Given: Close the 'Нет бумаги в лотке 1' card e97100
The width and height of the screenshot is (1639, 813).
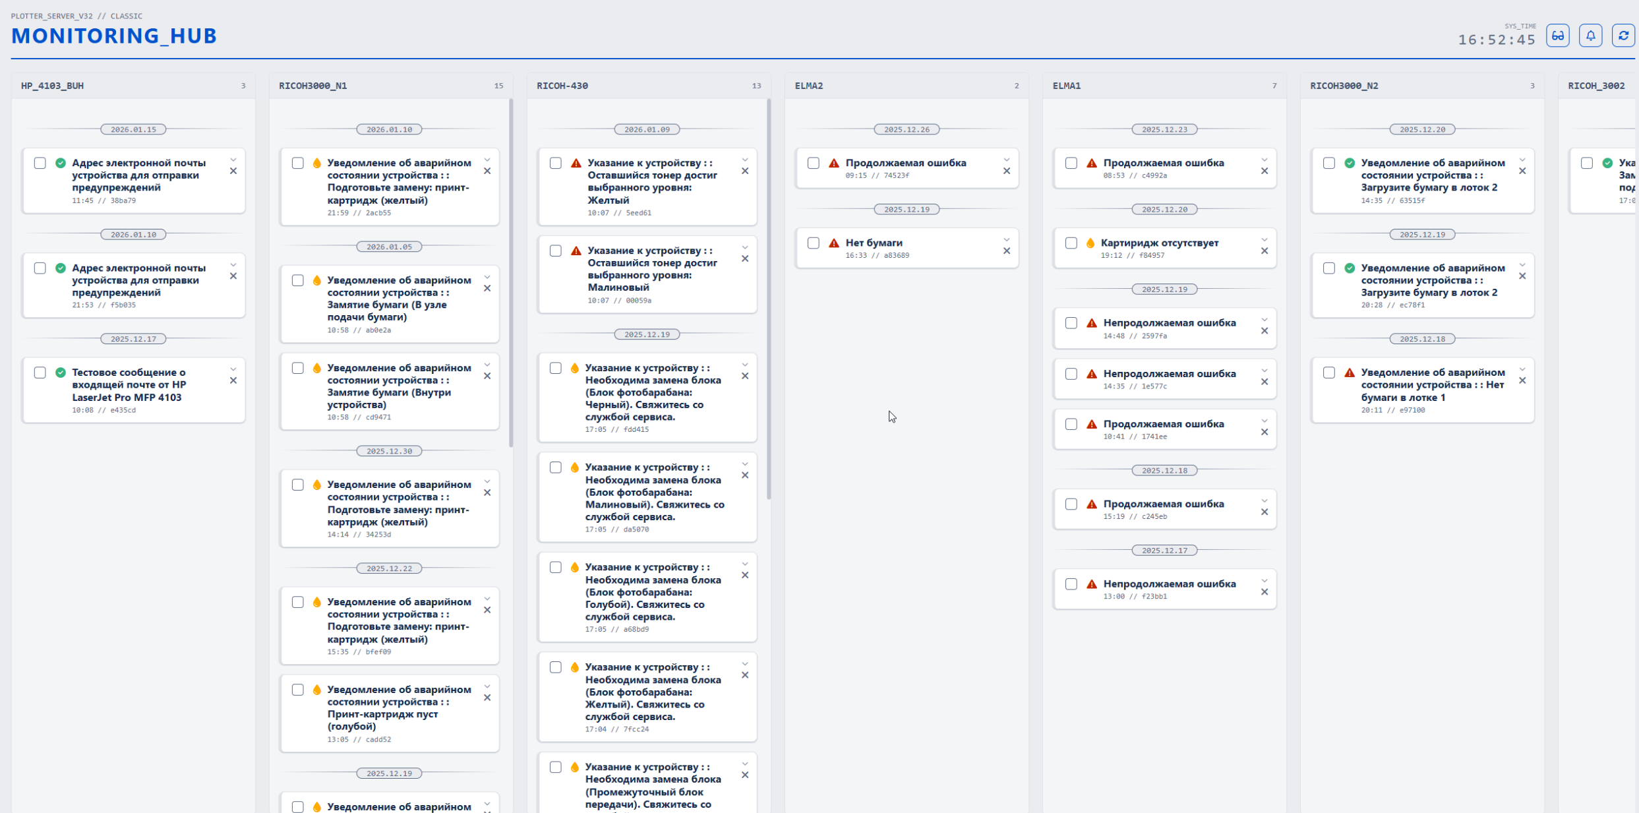Looking at the screenshot, I should coord(1522,380).
